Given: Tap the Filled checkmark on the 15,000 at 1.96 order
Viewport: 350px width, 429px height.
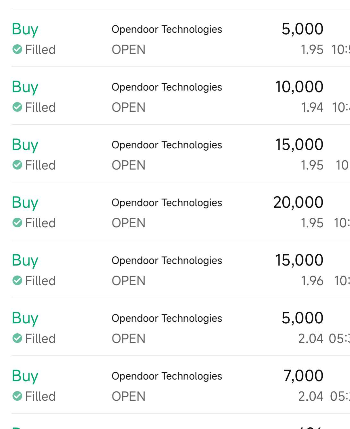Looking at the screenshot, I should 17,281.
